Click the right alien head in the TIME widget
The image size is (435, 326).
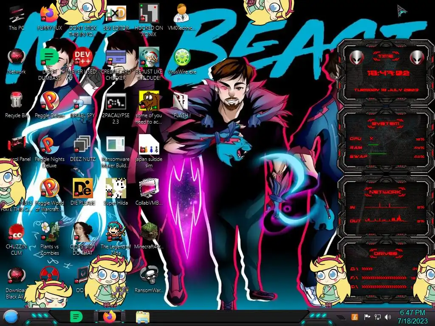pos(417,58)
